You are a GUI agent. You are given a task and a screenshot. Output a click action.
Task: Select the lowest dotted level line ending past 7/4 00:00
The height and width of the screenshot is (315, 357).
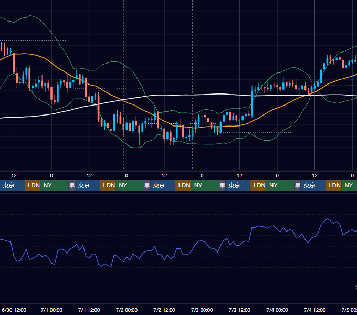point(255,132)
